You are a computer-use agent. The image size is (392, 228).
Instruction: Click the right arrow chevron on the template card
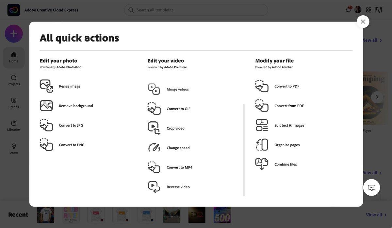[x=377, y=97]
